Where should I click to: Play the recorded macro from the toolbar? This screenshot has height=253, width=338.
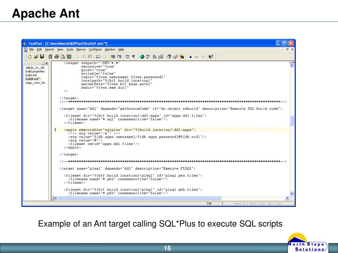pyautogui.click(x=203, y=57)
